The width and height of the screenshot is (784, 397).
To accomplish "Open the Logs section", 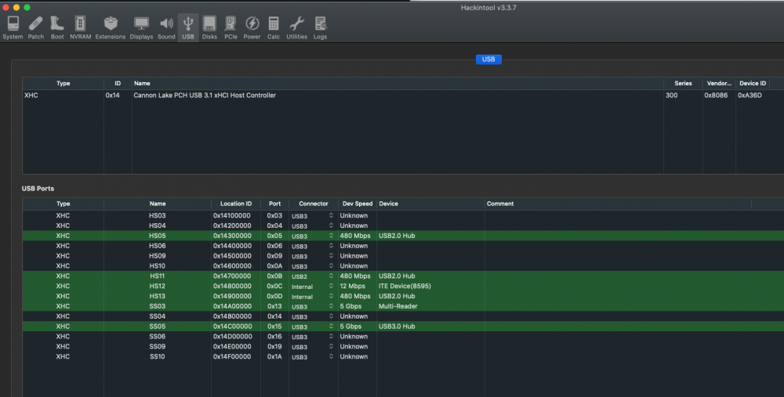I will point(320,27).
